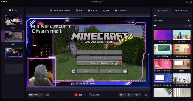The image size is (193, 101).
Task: Open the microphone selection dropdown
Action: (x=130, y=95)
